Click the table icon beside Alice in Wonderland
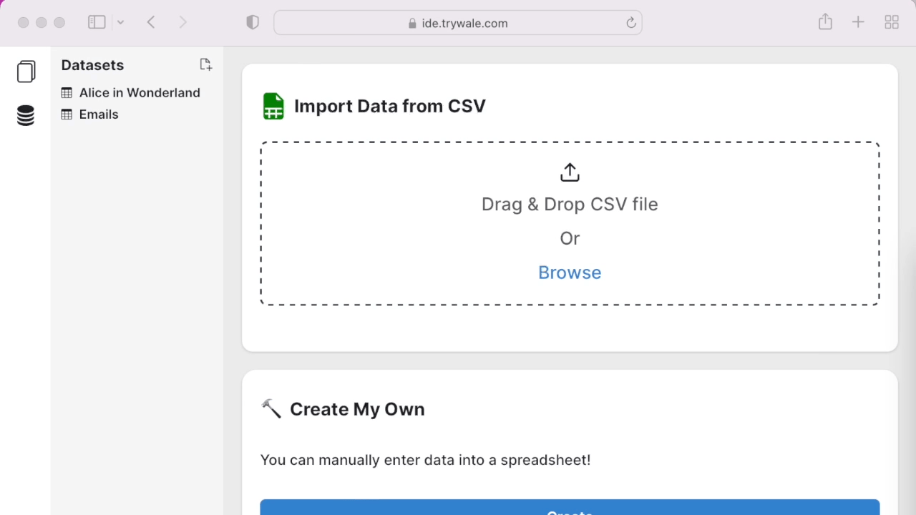 tap(67, 92)
